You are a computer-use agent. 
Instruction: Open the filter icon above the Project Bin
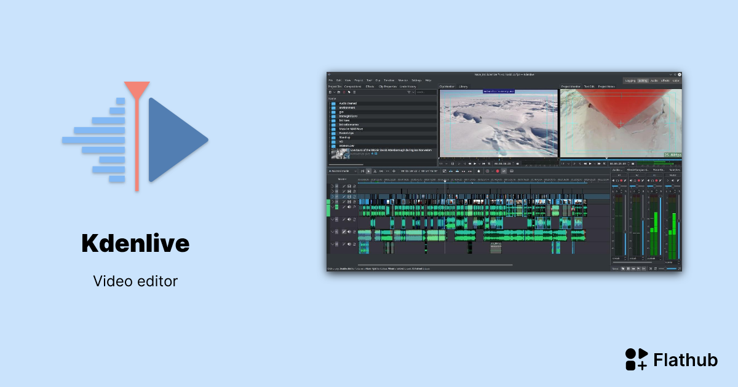pos(409,92)
